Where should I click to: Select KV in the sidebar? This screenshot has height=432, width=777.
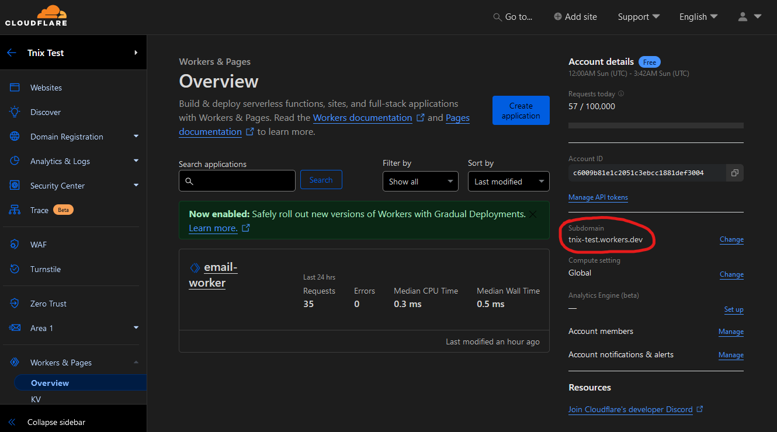tap(36, 399)
